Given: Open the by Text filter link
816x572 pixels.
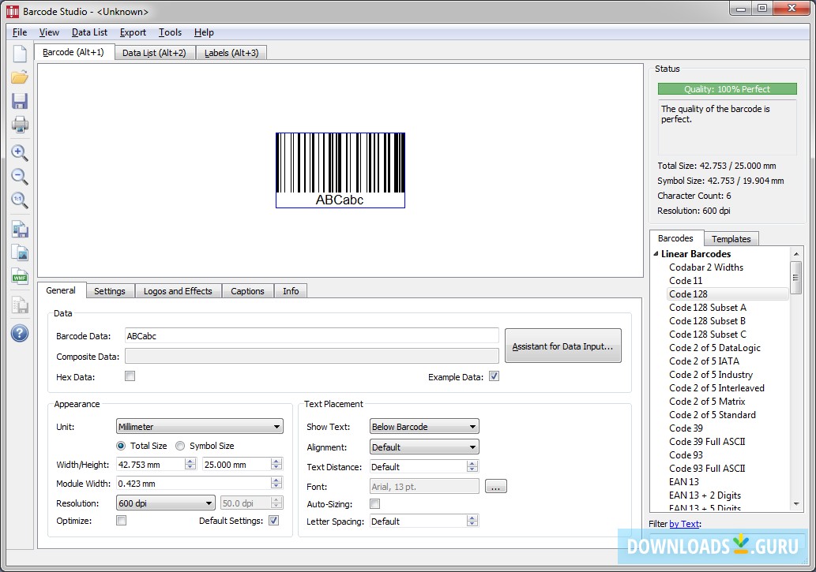Looking at the screenshot, I should click(x=684, y=524).
